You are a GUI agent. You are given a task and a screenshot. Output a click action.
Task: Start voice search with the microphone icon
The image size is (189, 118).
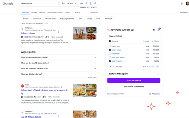coord(86,4)
